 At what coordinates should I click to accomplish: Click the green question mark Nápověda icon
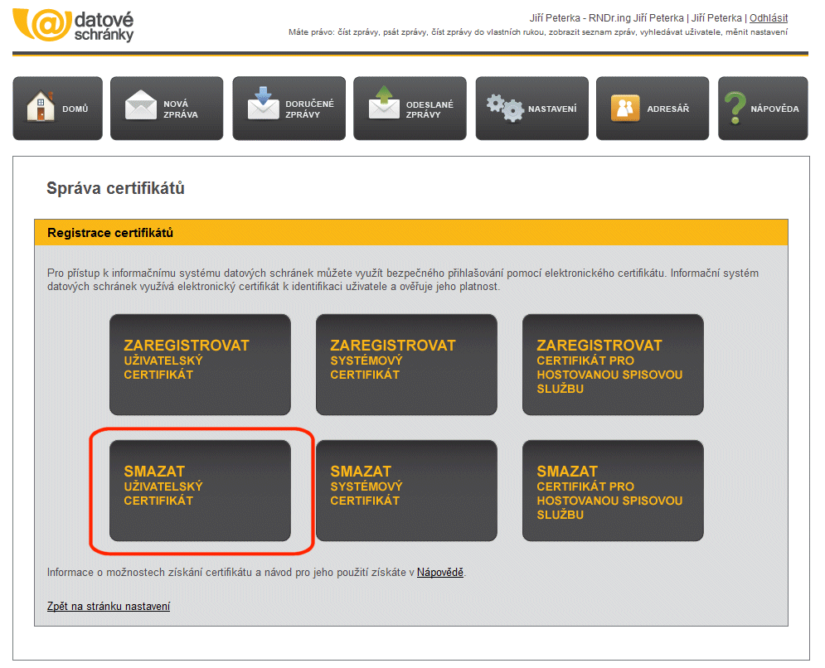pos(735,108)
